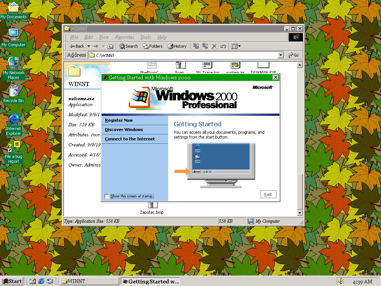Select the File a bug report shortcut
The height and width of the screenshot is (286, 381).
point(14,152)
